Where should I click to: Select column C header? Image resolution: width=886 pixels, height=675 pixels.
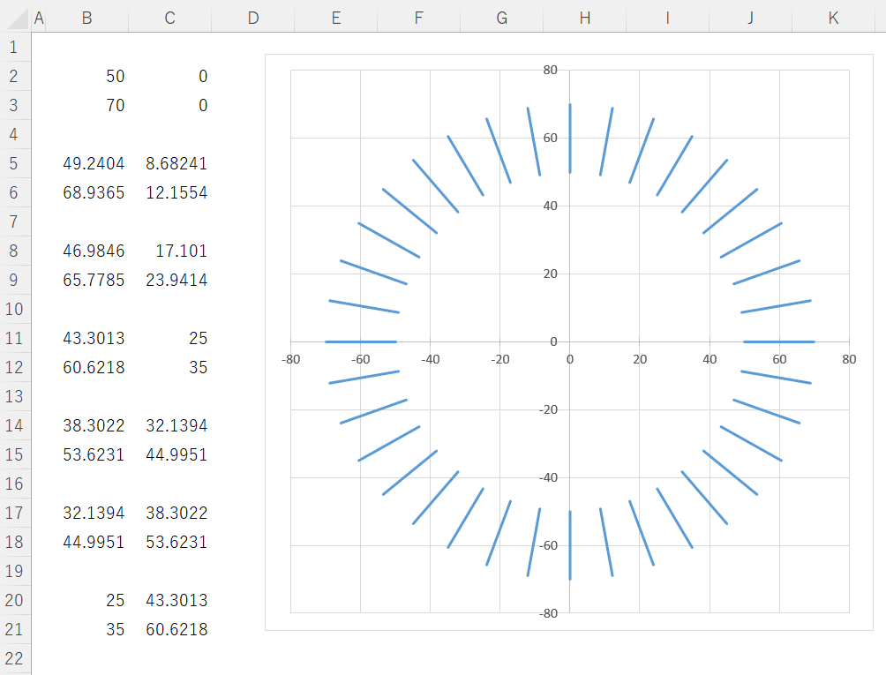point(169,18)
